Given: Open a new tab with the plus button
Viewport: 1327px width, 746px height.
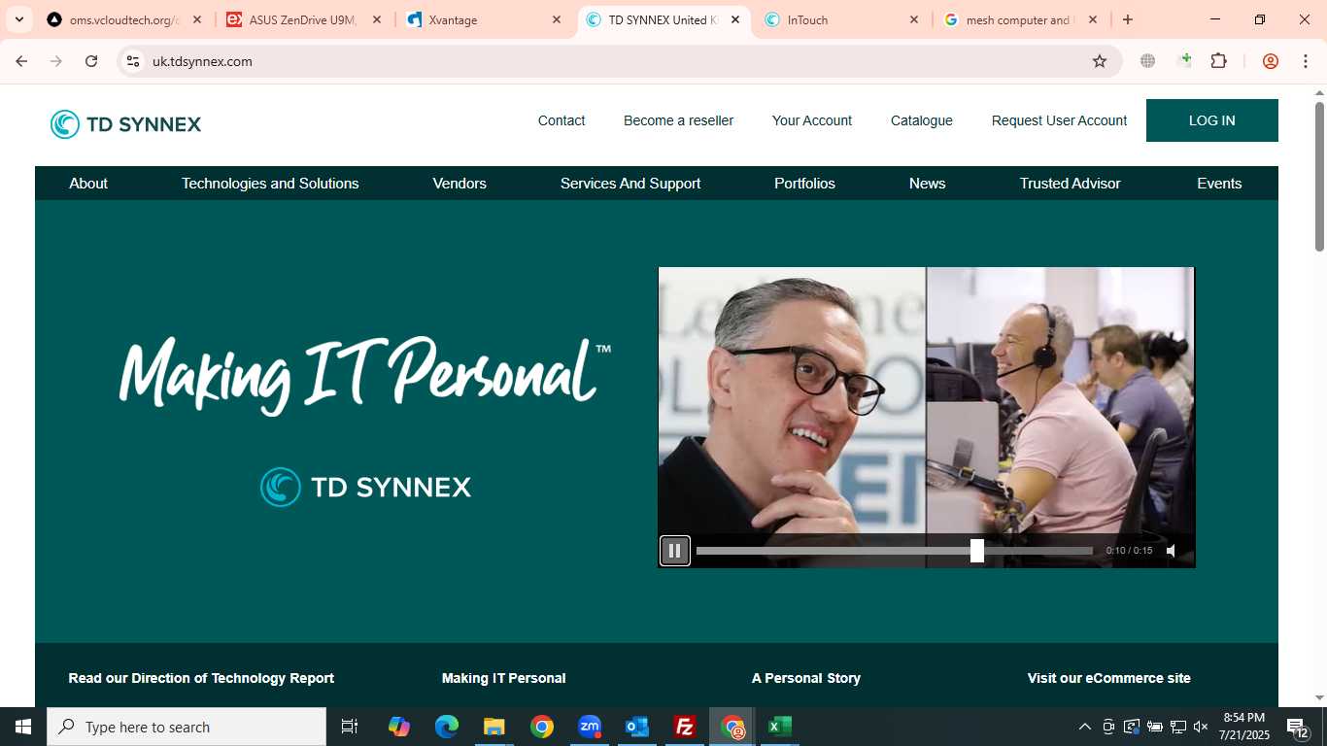Looking at the screenshot, I should [x=1128, y=19].
